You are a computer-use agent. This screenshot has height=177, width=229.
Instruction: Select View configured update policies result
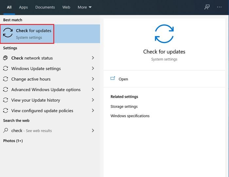click(42, 110)
